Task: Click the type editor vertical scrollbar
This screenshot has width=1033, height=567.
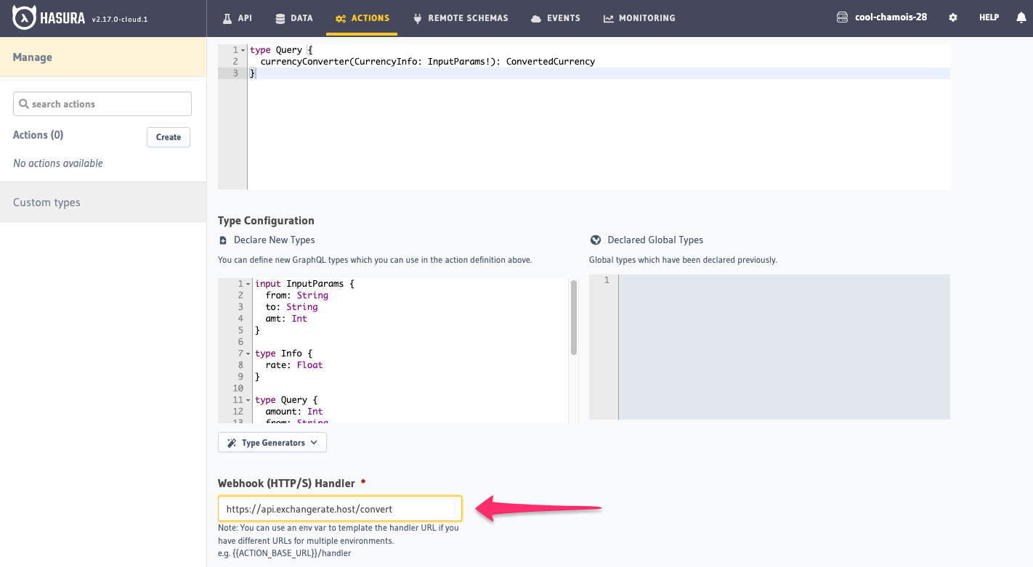Action: point(574,318)
